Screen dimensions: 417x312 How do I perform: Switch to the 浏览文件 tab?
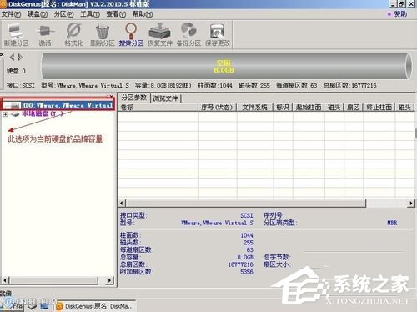click(x=165, y=98)
